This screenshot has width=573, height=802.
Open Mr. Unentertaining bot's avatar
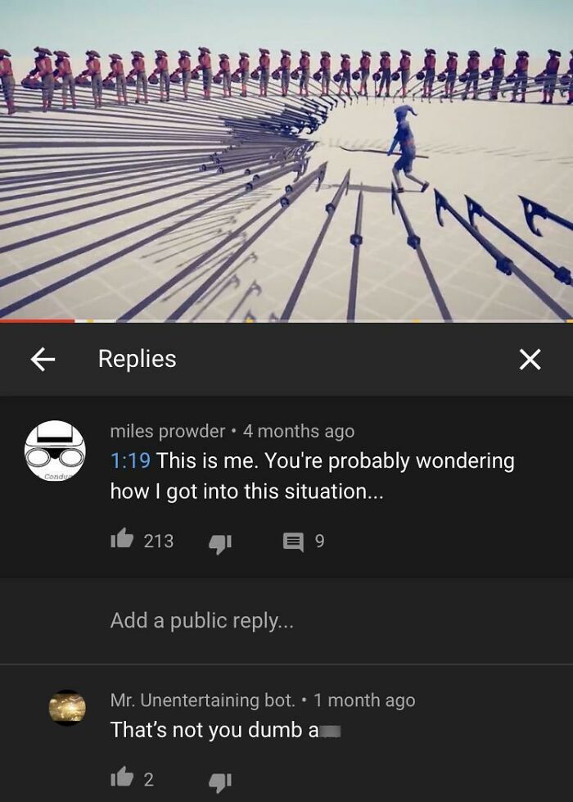(67, 707)
